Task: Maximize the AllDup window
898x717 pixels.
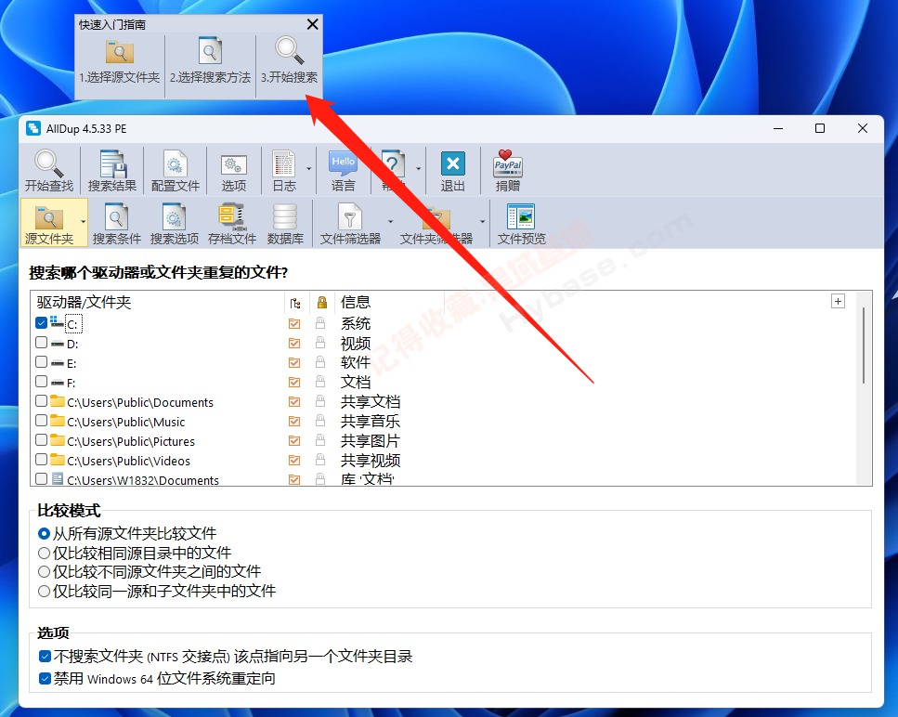Action: click(820, 128)
